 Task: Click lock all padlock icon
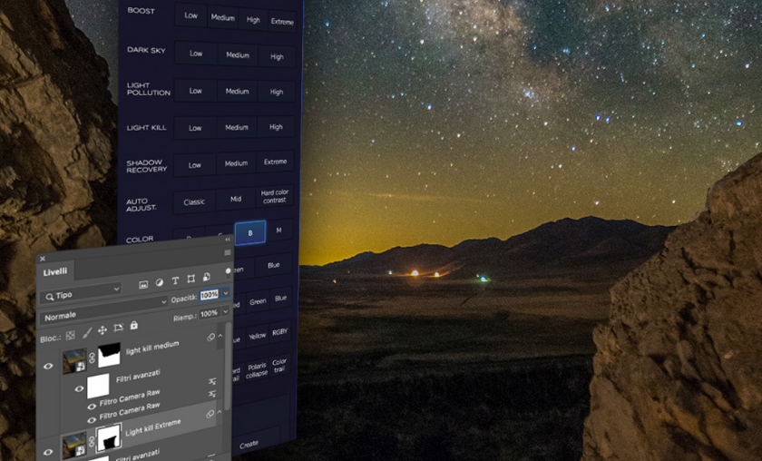133,325
